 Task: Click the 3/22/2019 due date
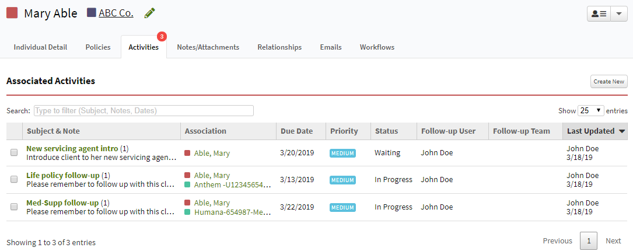(297, 207)
